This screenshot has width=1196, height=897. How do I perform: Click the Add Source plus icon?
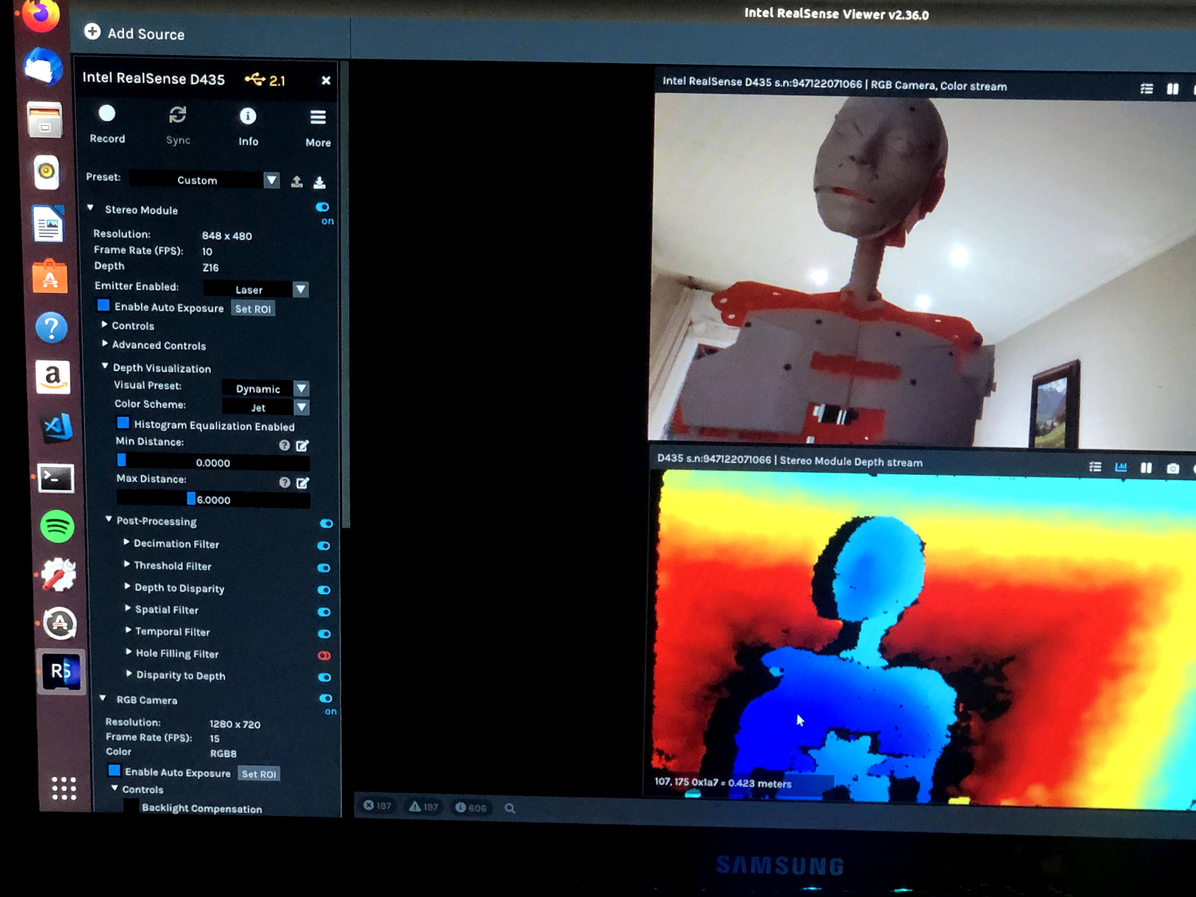(93, 31)
